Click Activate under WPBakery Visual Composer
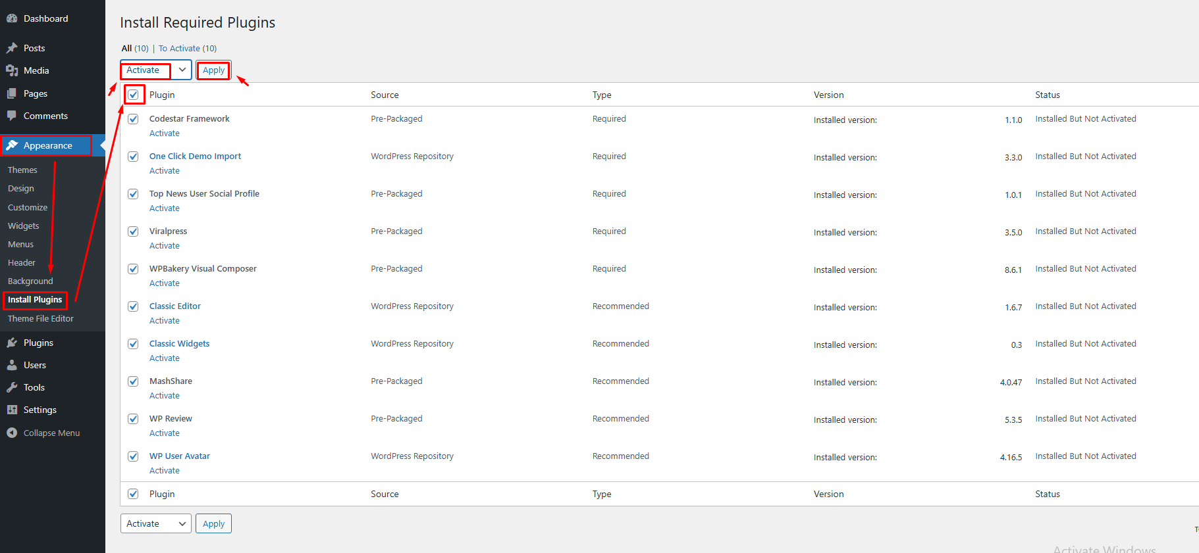The width and height of the screenshot is (1199, 553). click(165, 283)
